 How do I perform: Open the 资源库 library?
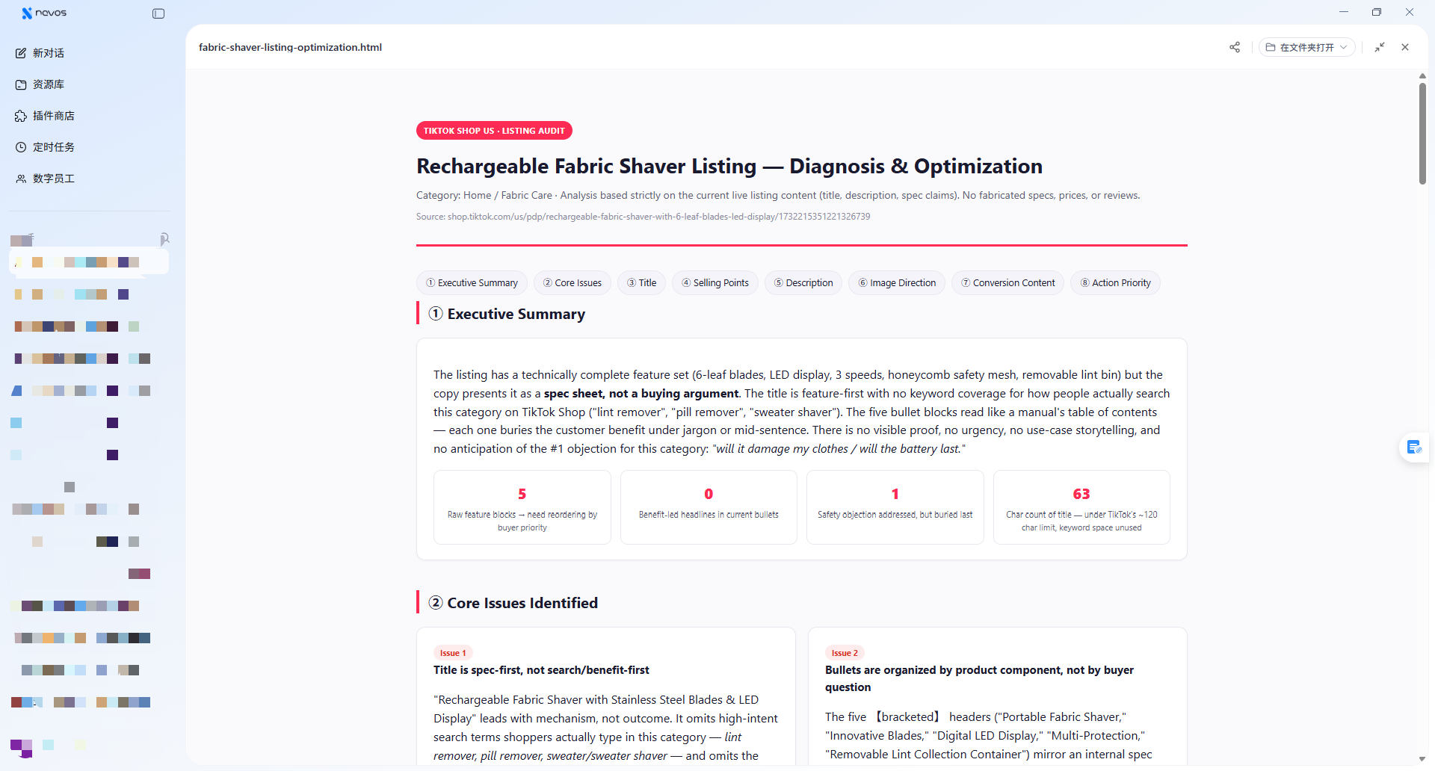[40, 84]
